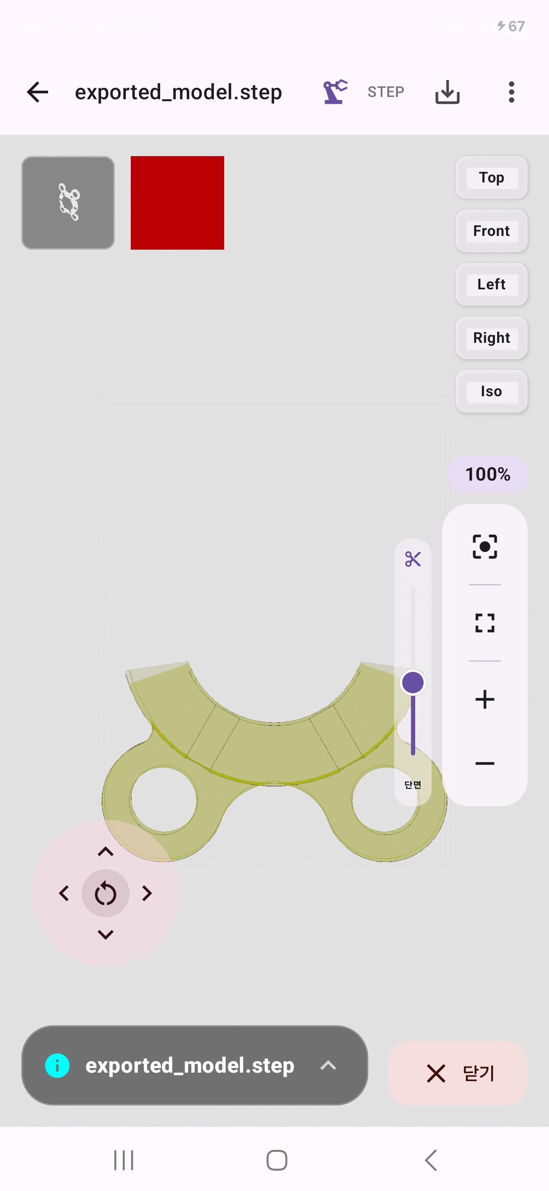549x1191 pixels.
Task: Switch to Iso view
Action: (x=491, y=391)
